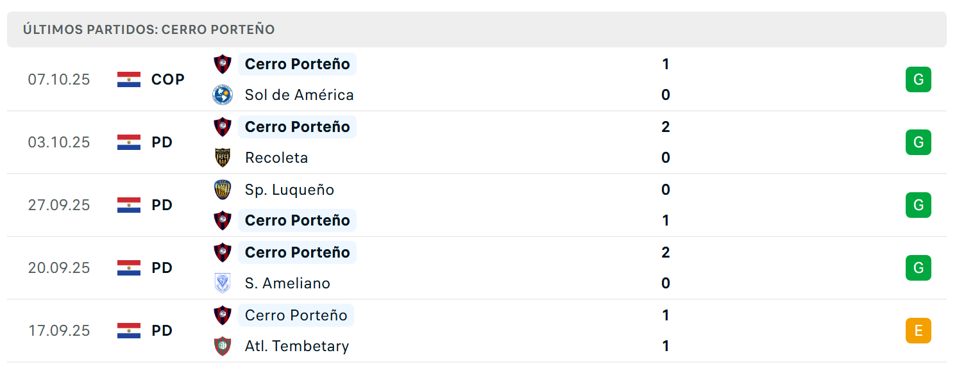Click the S. Ameliano crest icon
Screen dimensions: 957x371
[222, 283]
